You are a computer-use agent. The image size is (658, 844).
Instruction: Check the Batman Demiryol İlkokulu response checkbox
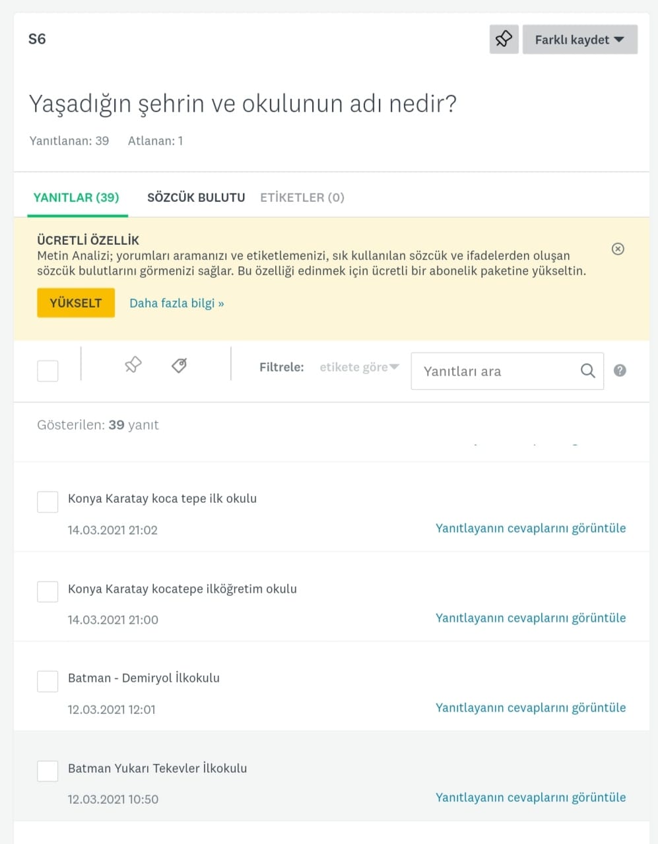coord(47,681)
